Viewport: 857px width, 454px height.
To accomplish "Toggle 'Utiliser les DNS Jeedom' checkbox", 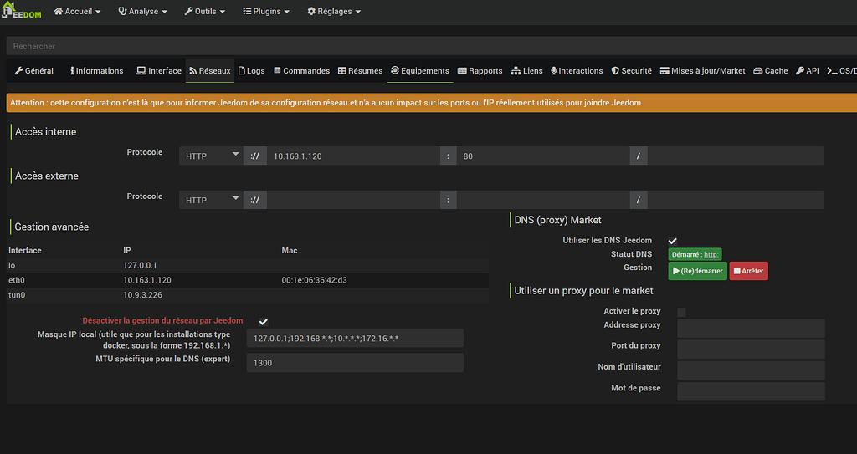I will [673, 241].
